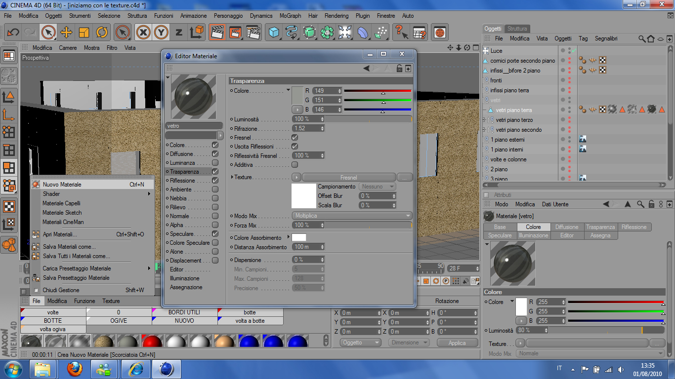Toggle the Trasparenza channel checkbox

point(215,172)
